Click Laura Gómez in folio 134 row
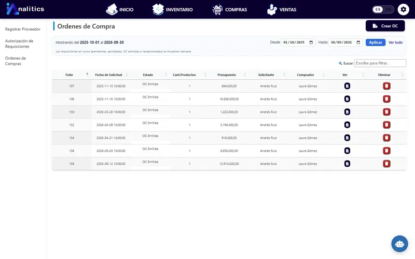Viewport: 415px width, 259px height. [x=308, y=138]
